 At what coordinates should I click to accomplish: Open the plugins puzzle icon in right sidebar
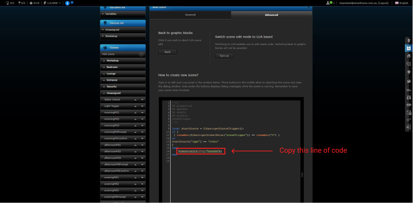coord(409,105)
